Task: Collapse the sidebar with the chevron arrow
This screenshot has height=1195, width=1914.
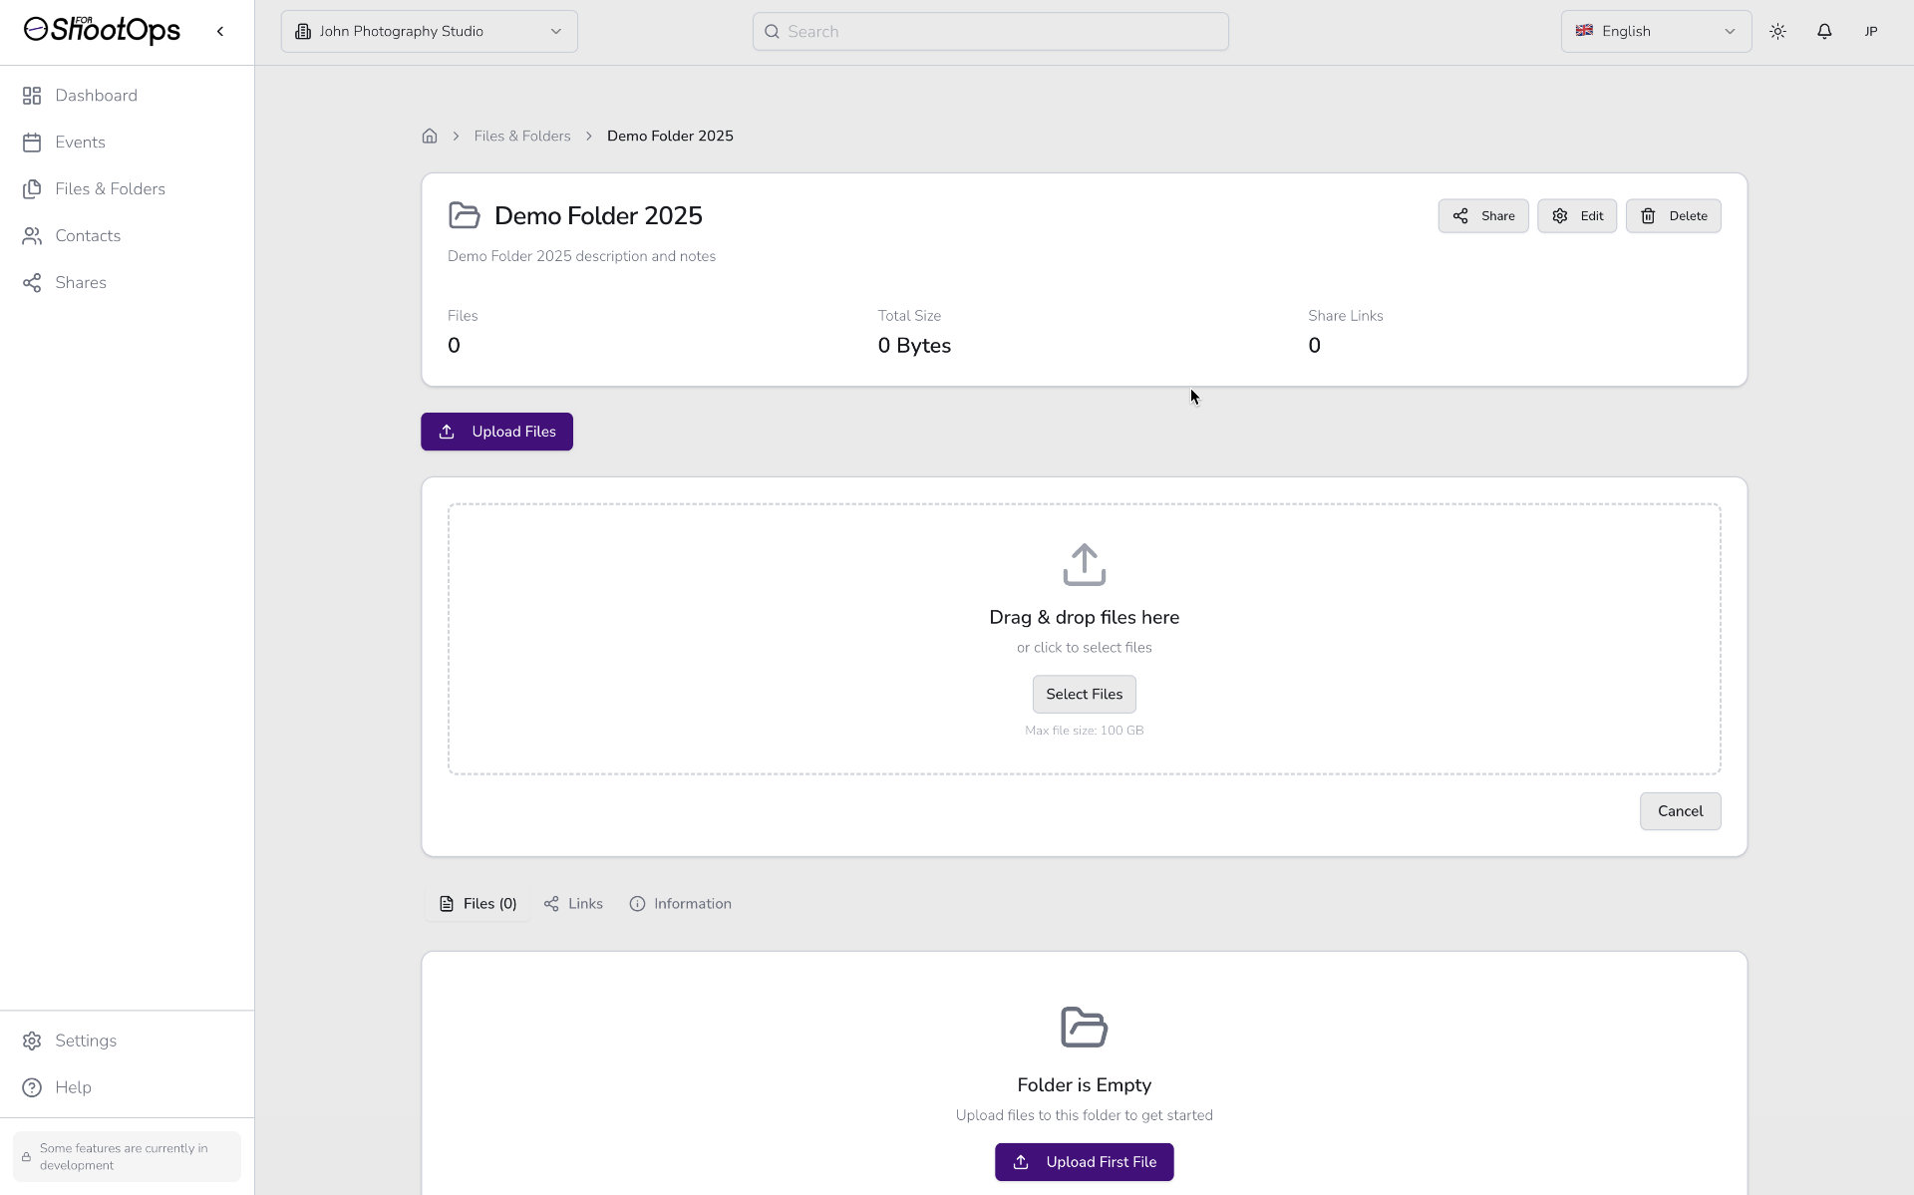Action: pos(220,32)
